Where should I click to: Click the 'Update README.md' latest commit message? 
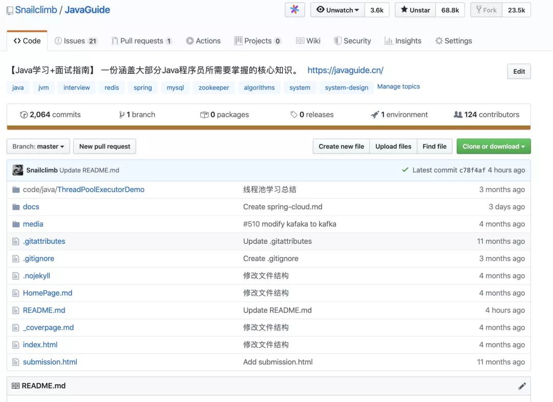(89, 171)
